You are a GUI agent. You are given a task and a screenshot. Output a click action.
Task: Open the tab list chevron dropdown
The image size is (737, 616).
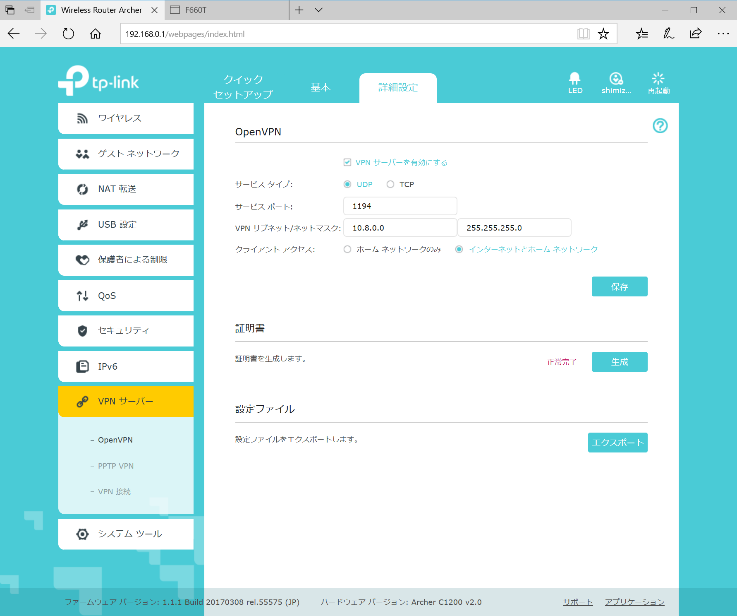click(x=318, y=10)
